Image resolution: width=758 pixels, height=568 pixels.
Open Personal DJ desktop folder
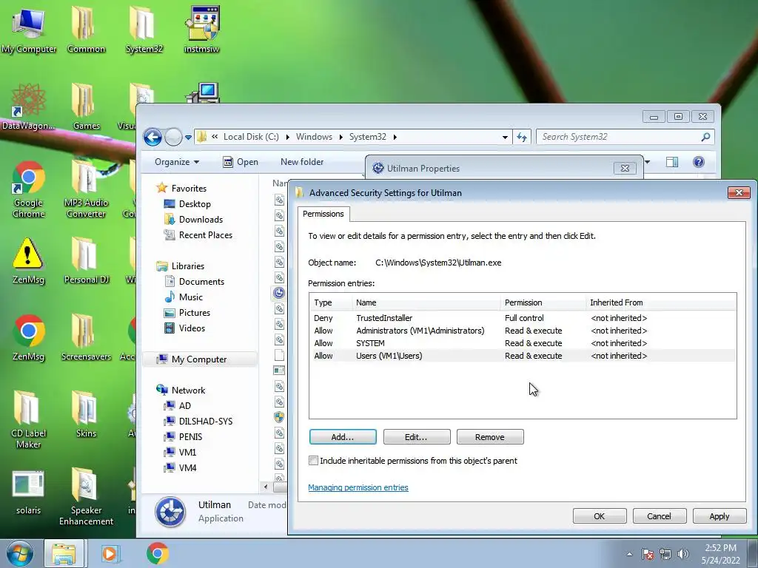(x=86, y=261)
